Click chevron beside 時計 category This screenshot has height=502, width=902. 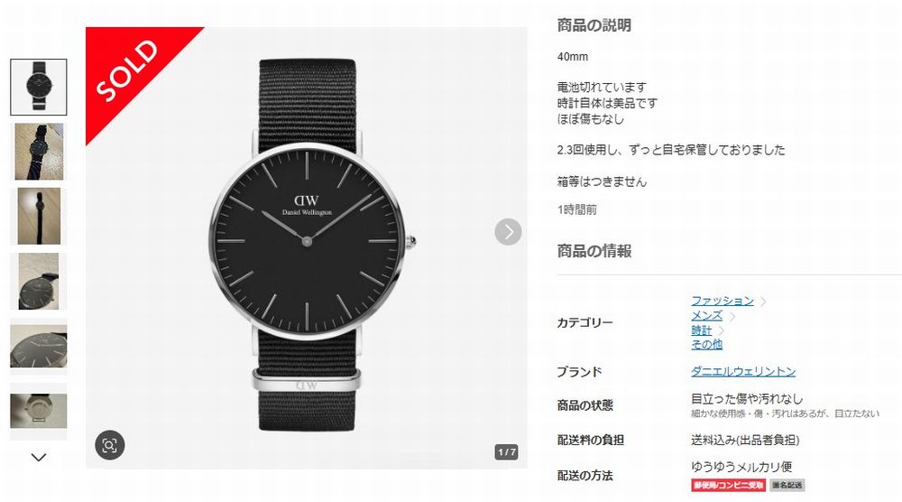click(722, 331)
